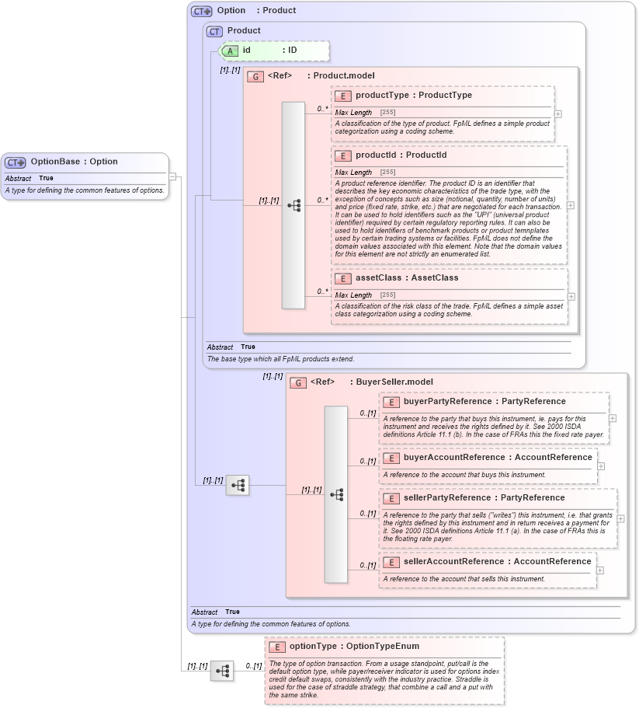Click the A attribute icon for id
Viewport: 639px width, 708px height.
pos(230,51)
